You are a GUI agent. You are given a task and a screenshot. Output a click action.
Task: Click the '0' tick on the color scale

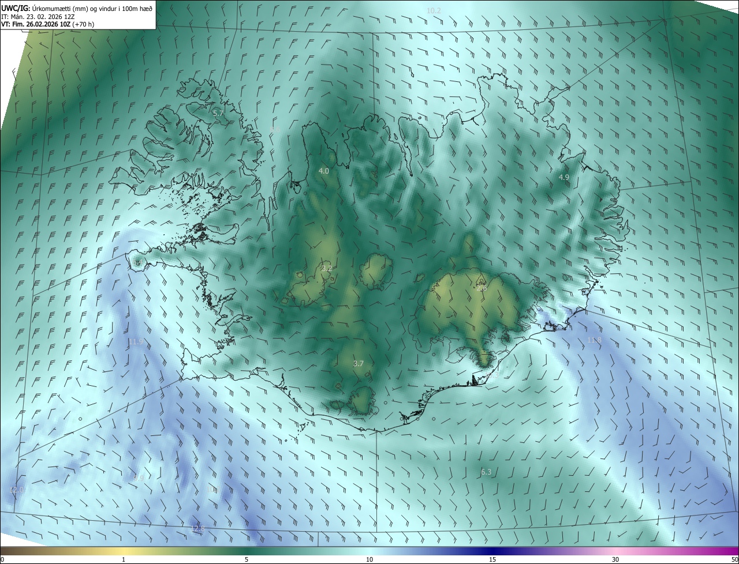pyautogui.click(x=2, y=560)
